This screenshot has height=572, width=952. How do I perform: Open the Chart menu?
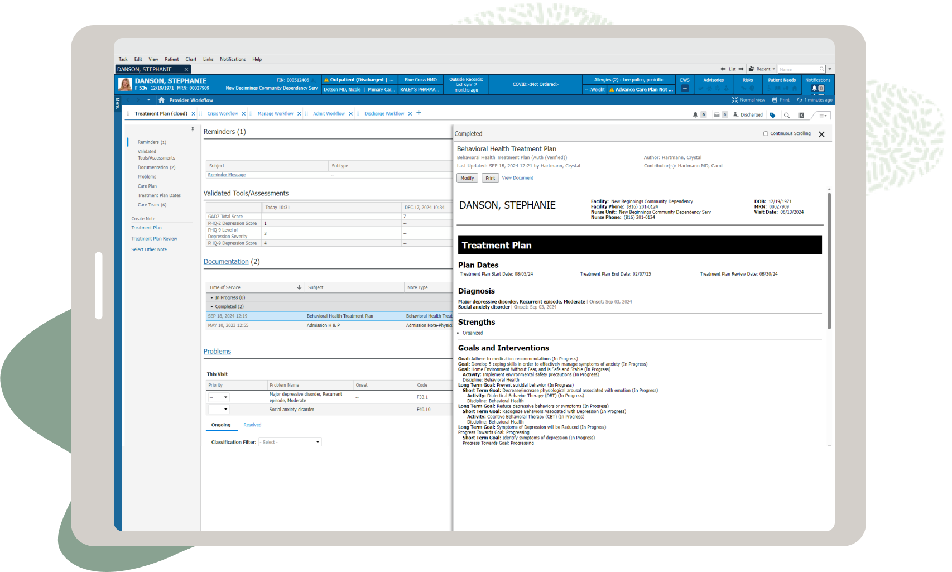191,59
